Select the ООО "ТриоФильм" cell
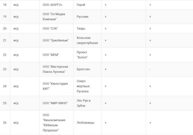The width and height of the screenshot is (193, 135). 56,40
